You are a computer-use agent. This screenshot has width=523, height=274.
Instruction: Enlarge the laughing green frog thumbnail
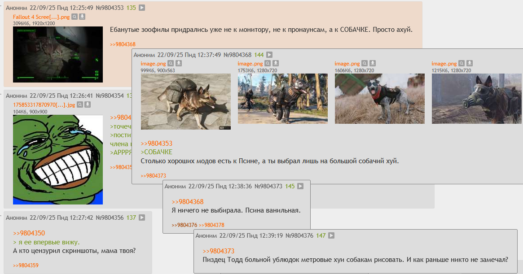pos(58,160)
